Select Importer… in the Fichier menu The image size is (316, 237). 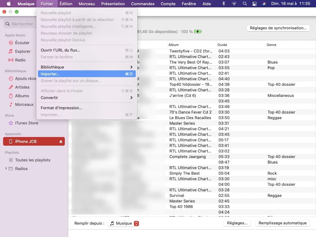pos(87,74)
